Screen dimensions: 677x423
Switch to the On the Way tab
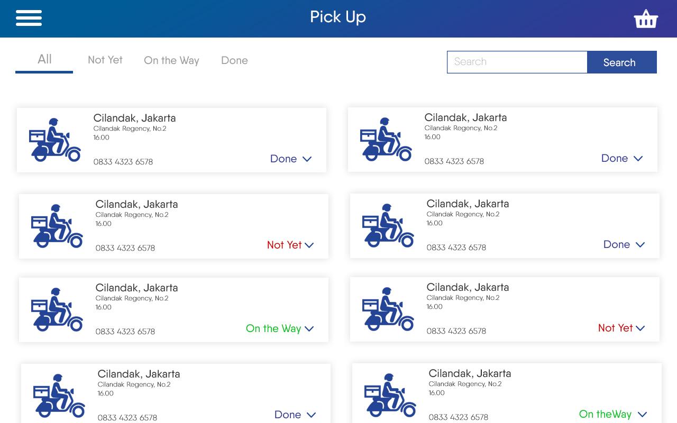171,61
